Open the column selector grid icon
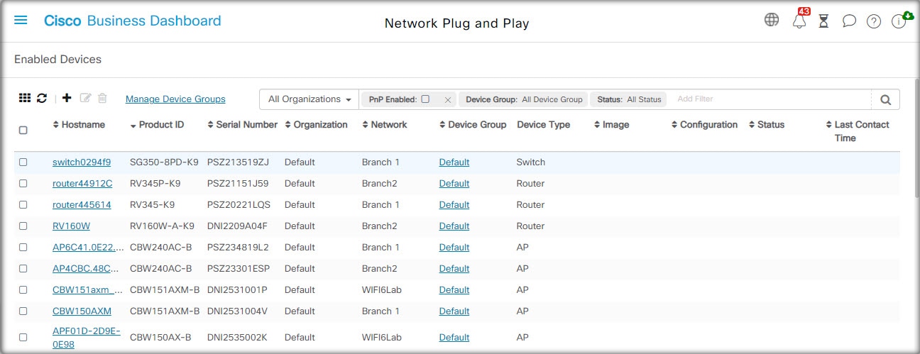920x354 pixels. (25, 99)
